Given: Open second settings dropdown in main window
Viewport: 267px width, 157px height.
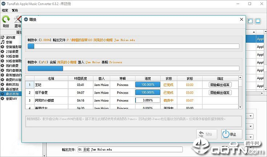Looking at the screenshot, I should (x=251, y=127).
